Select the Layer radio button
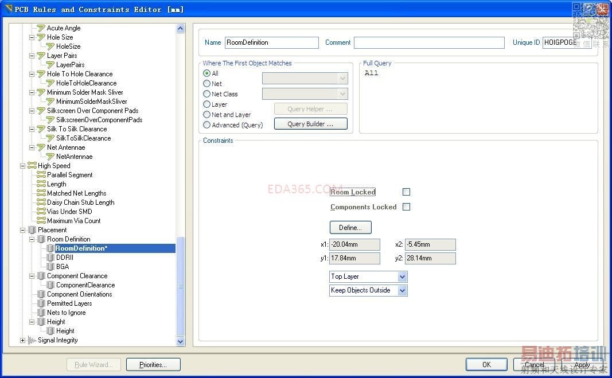This screenshot has width=612, height=378. pyautogui.click(x=207, y=104)
